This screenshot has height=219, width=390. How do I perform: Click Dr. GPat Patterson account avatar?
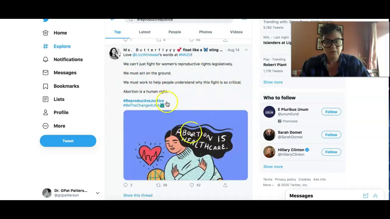coord(47,193)
